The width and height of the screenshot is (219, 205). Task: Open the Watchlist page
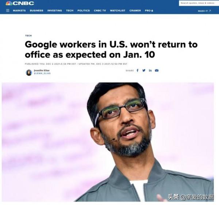pos(118,11)
